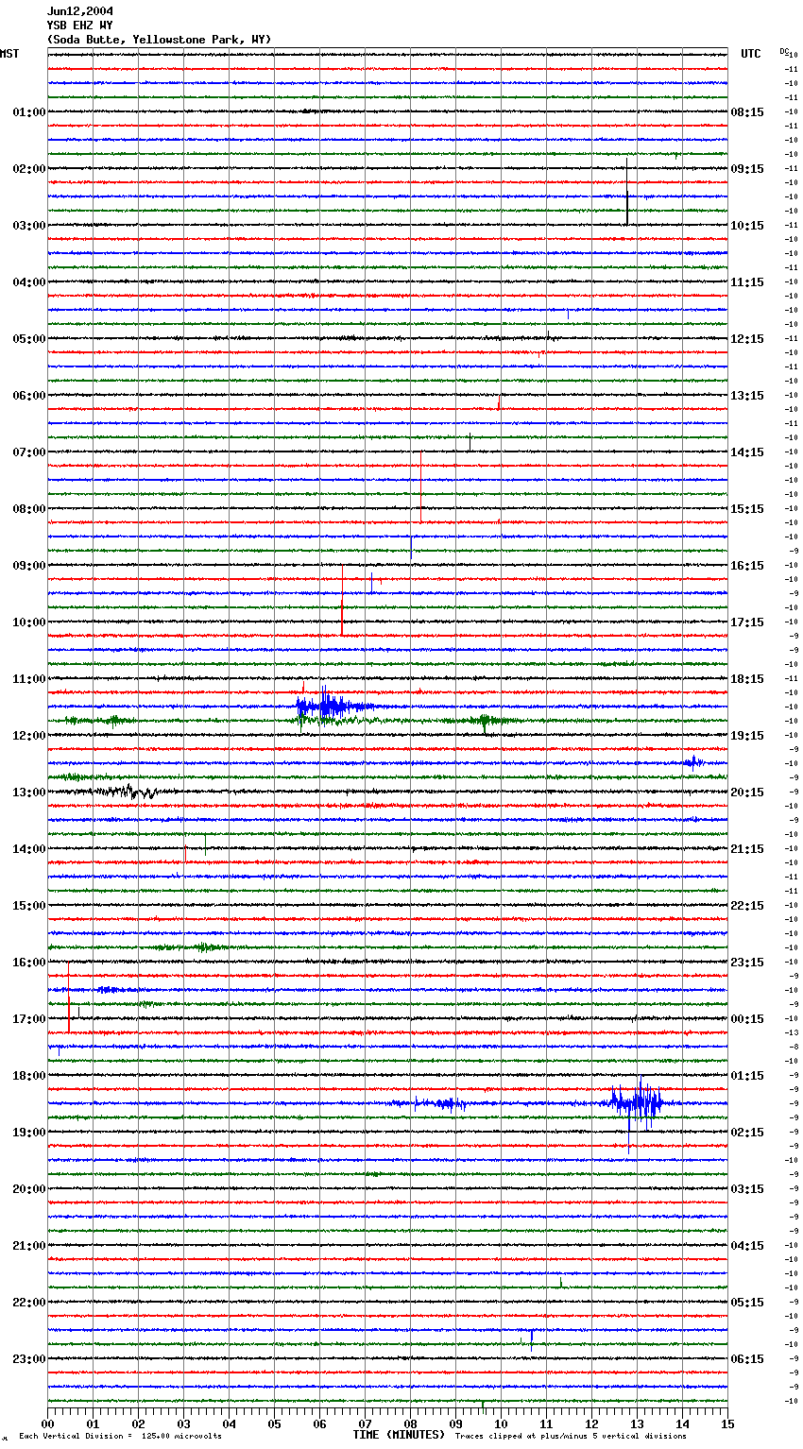Image resolution: width=803 pixels, height=1449 pixels.
Task: Click the 10:15 UTC time label
Action: (747, 226)
